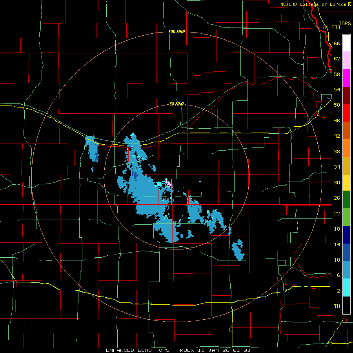This screenshot has height=353, width=353.
Task: Click the magenta legend swatch below 58
Action: click(346, 78)
